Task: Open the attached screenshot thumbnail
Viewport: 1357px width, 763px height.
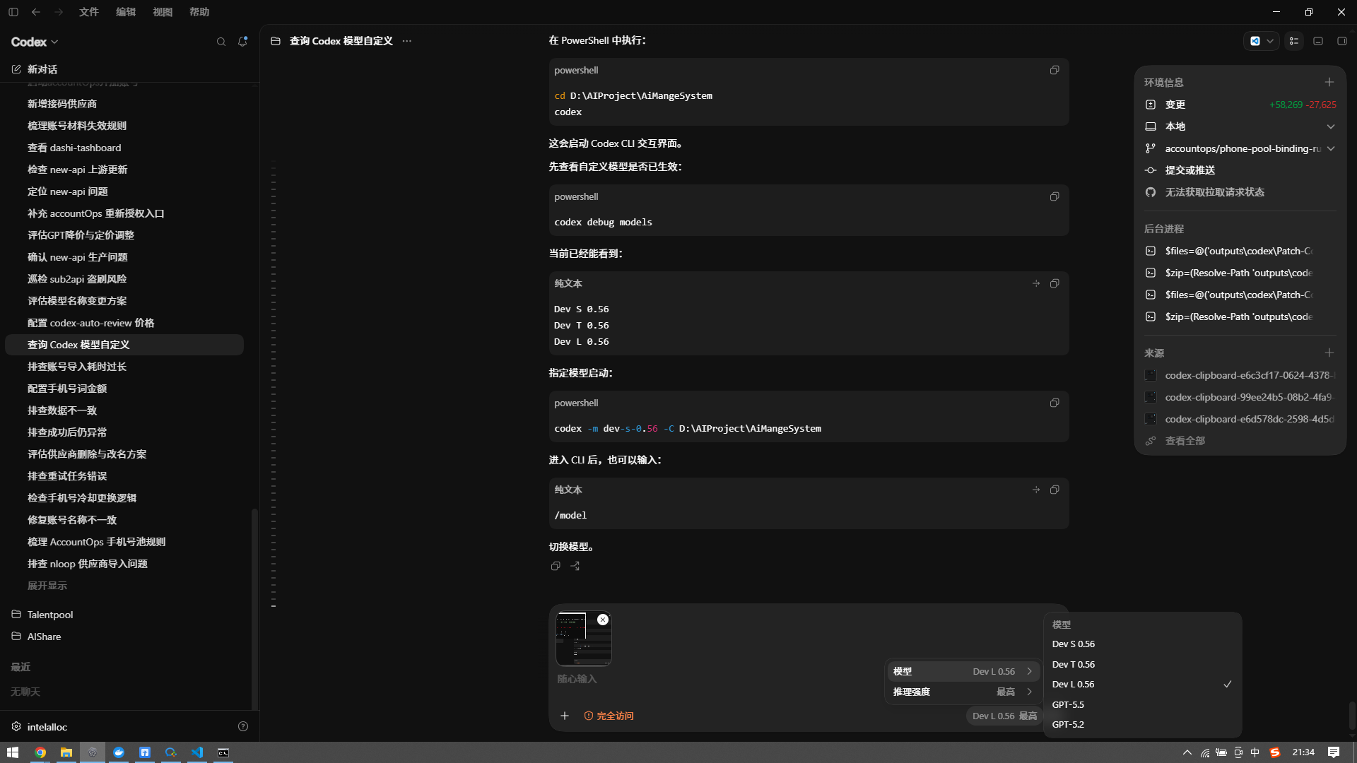Action: pyautogui.click(x=583, y=639)
